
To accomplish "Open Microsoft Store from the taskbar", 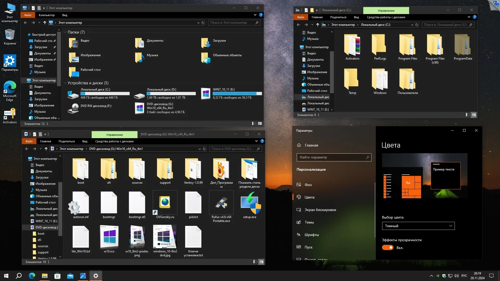I will (x=57, y=276).
